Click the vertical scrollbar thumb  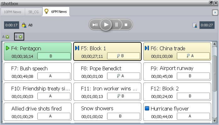pyautogui.click(x=215, y=73)
